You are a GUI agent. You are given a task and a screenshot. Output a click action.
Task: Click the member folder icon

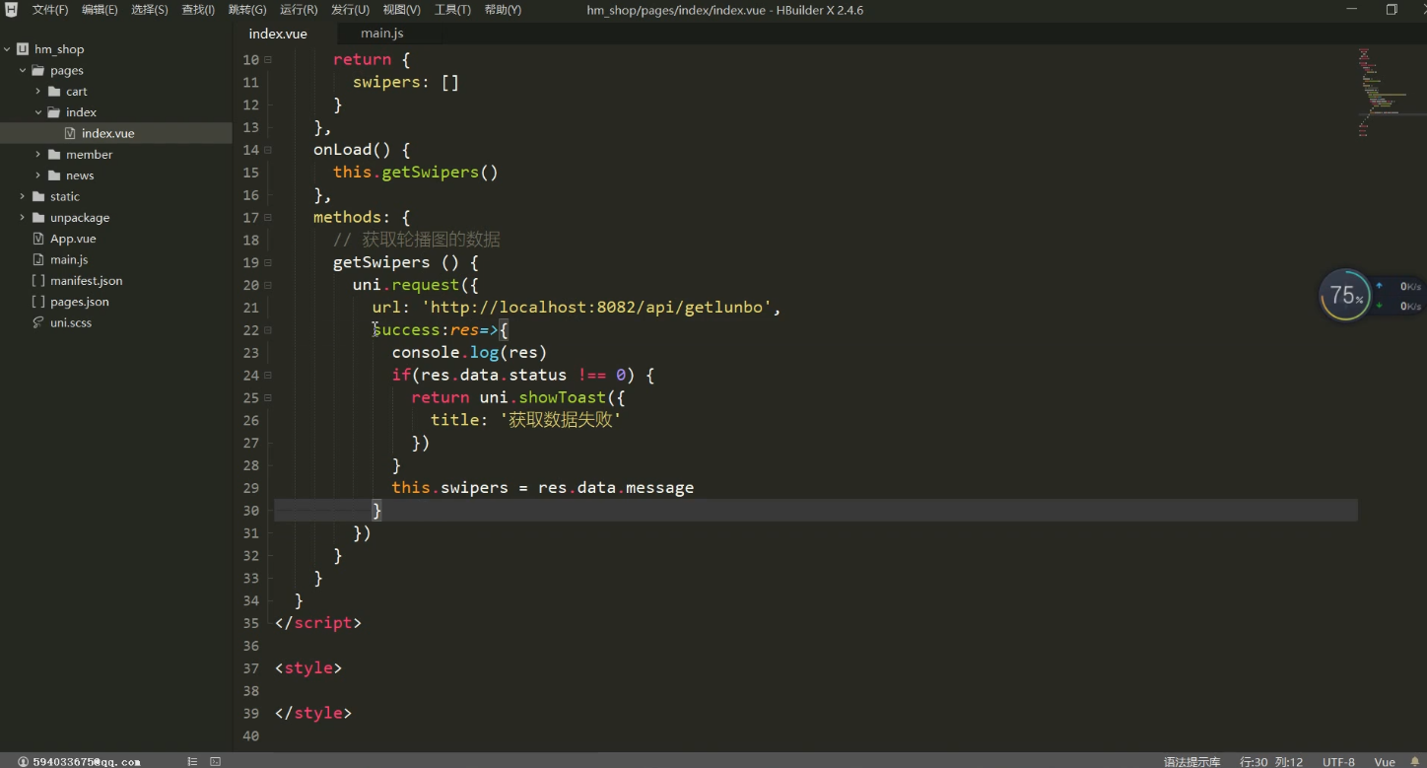tap(54, 154)
